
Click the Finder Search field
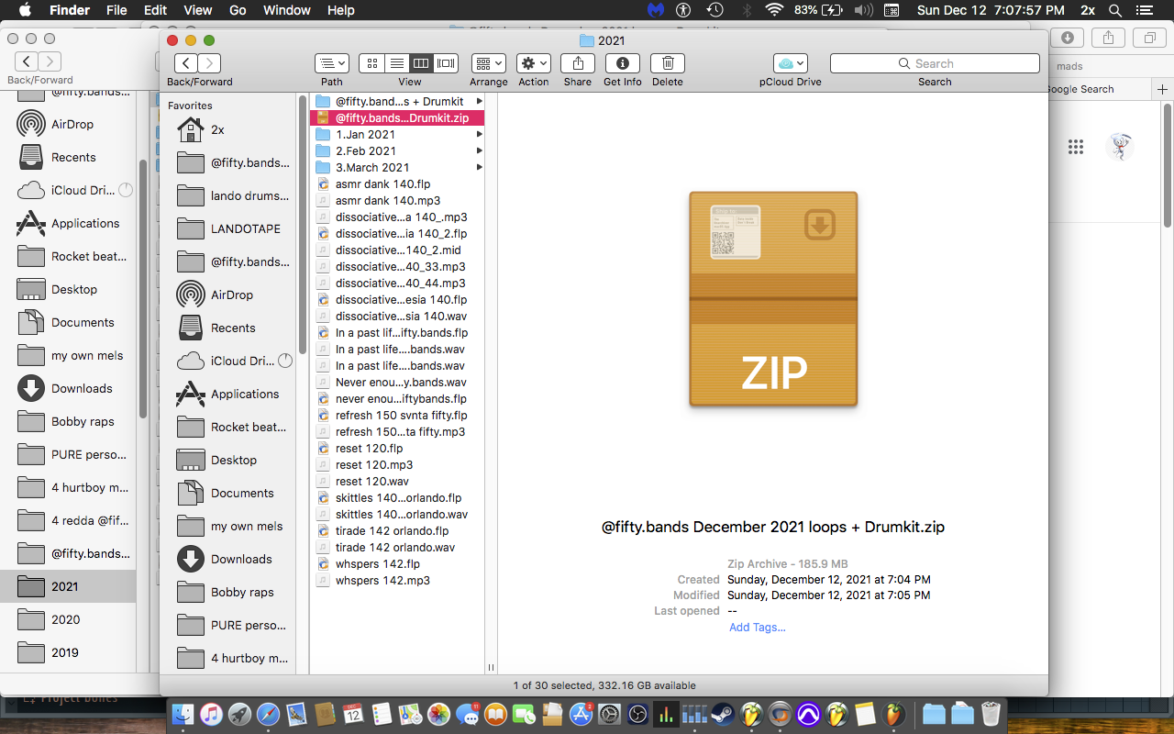(935, 63)
